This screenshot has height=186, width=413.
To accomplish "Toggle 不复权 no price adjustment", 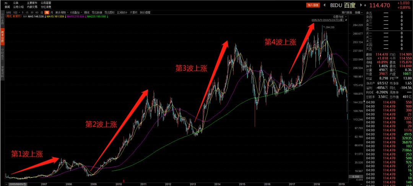I will 133,12.
